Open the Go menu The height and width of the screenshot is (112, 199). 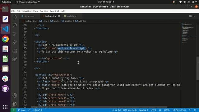41,11
